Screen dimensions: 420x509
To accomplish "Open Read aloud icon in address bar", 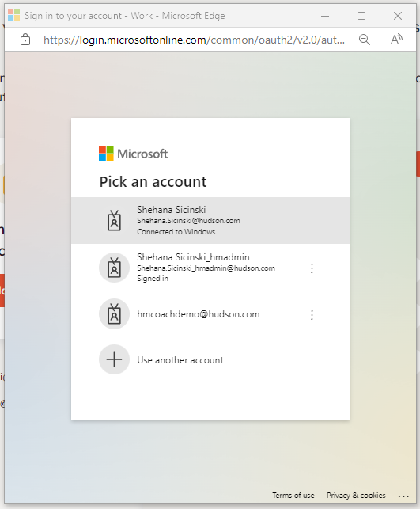I will 396,40.
